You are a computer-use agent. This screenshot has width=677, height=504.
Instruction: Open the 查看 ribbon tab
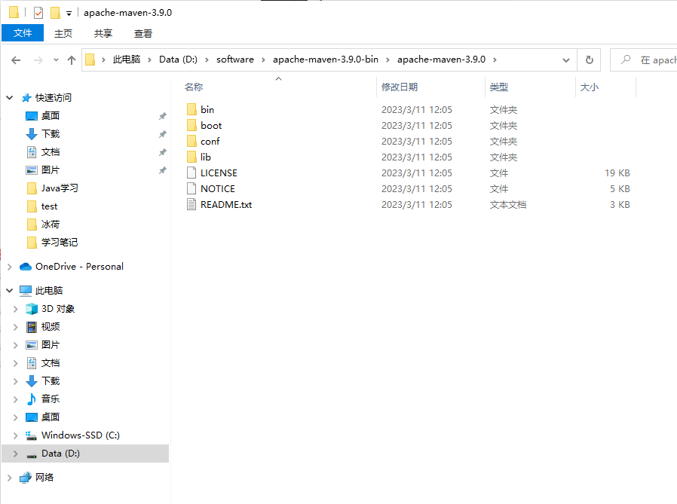pos(143,34)
